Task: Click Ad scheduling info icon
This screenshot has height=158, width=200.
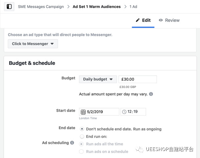Action: coord(72,143)
